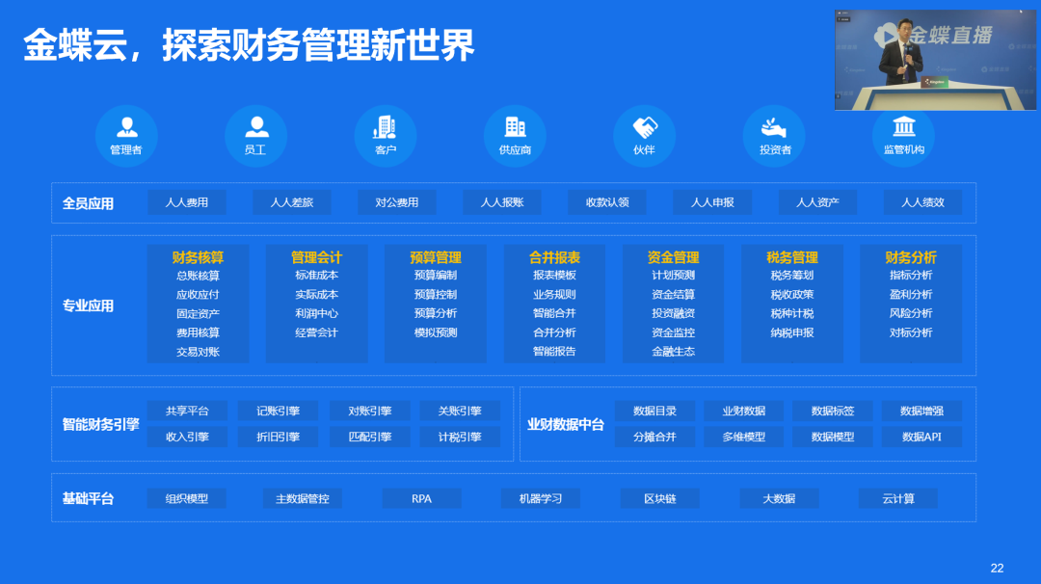The image size is (1041, 584).
Task: Select the 管理会计 column heading
Action: (317, 257)
